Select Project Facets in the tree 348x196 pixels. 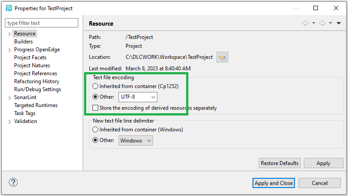(30, 58)
